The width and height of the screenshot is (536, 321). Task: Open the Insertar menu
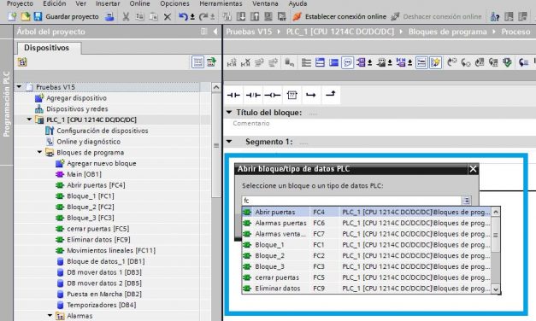tap(108, 3)
